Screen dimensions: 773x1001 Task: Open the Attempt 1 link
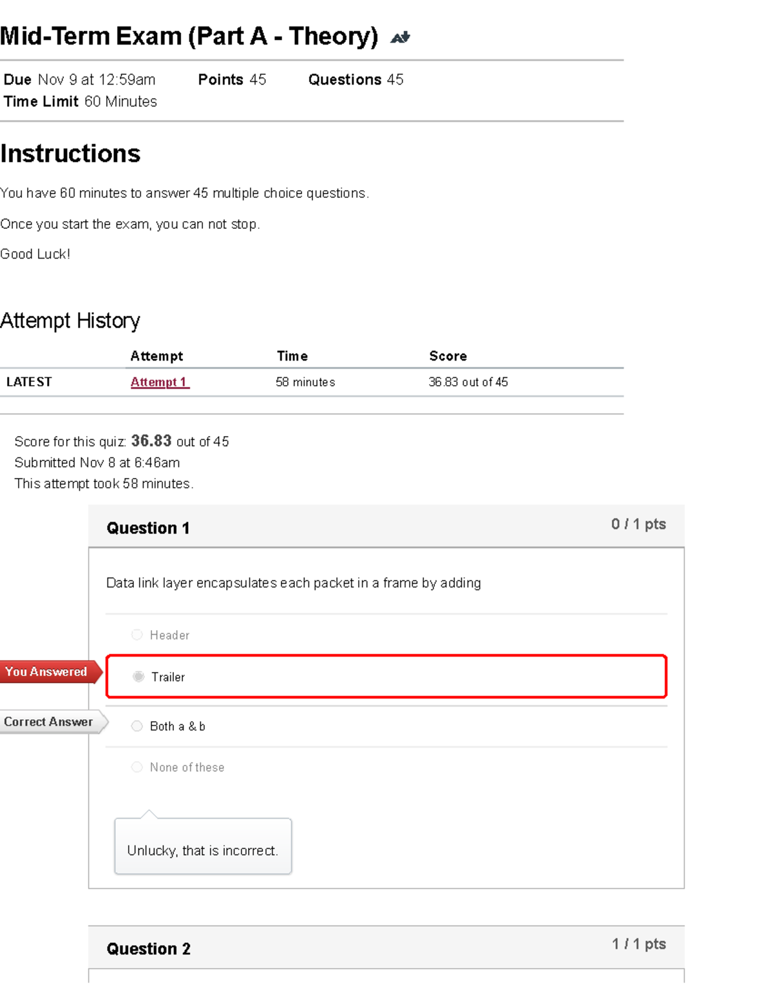[x=159, y=382]
